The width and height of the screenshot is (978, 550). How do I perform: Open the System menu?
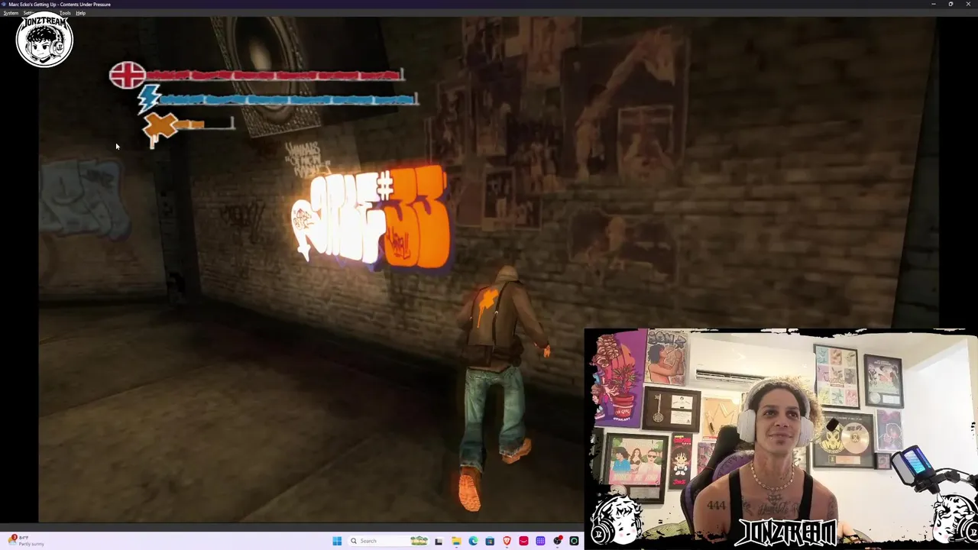(11, 13)
